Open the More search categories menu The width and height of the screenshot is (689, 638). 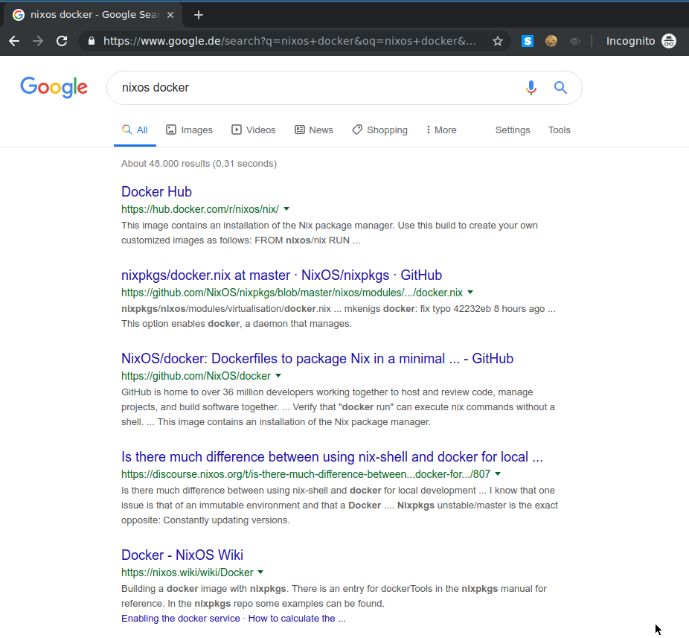[441, 130]
